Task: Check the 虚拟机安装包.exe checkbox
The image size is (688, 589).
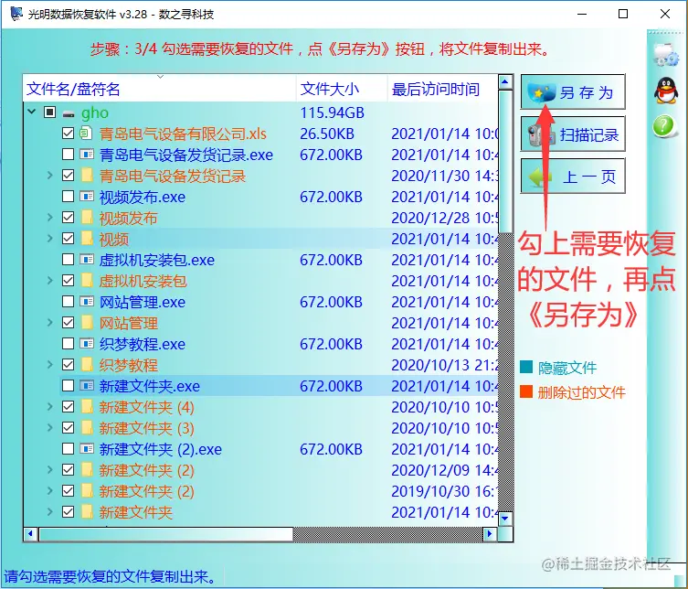Action: click(x=68, y=260)
